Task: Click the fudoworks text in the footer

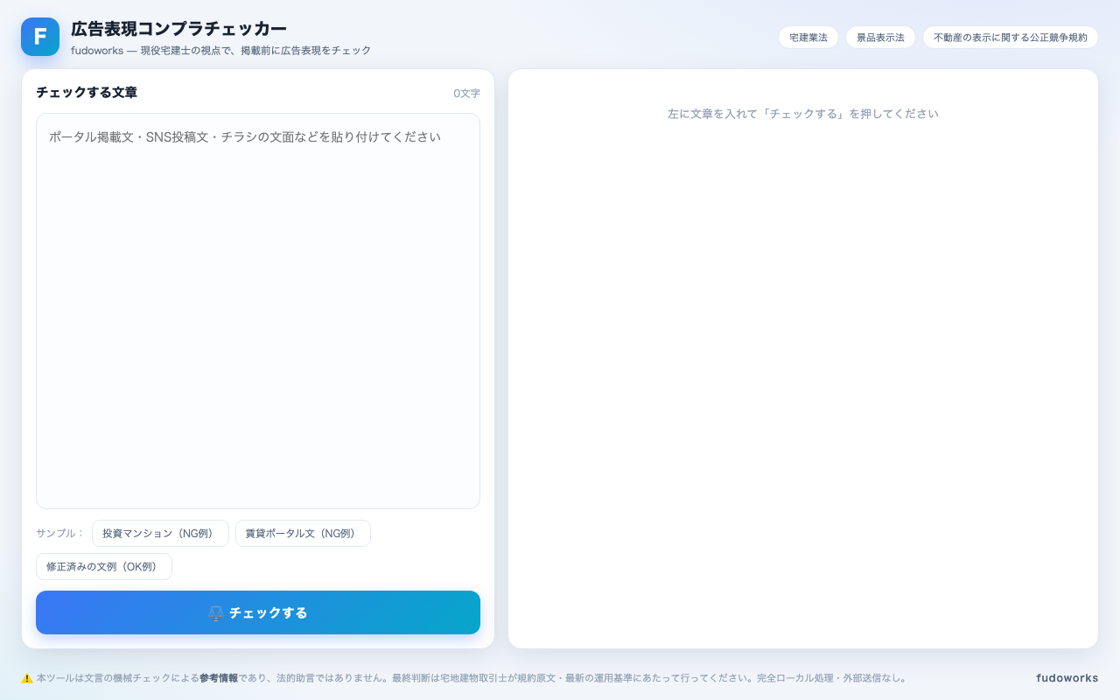Action: tap(1067, 678)
